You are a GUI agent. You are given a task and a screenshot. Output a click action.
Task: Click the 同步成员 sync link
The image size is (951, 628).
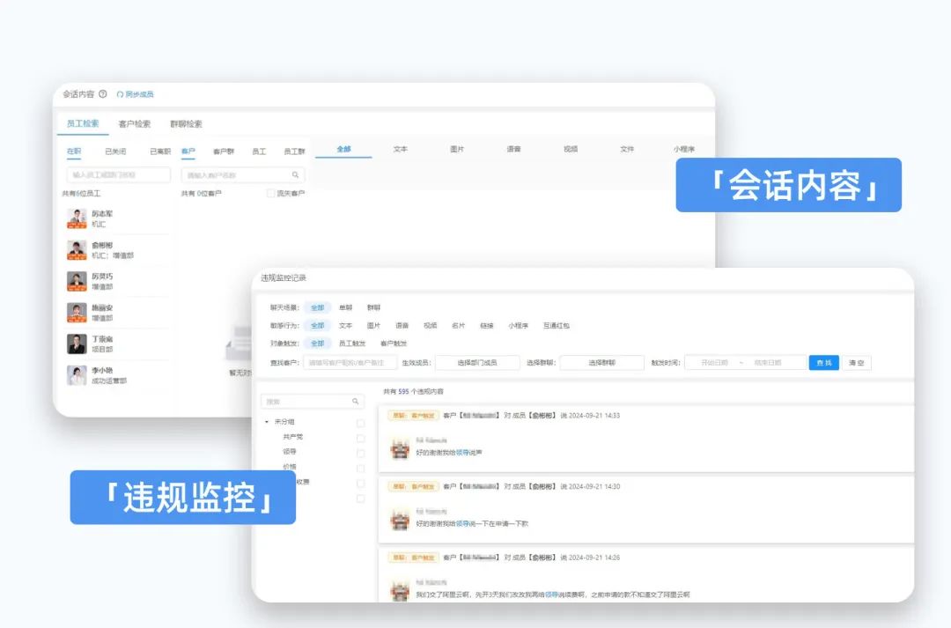(x=136, y=94)
